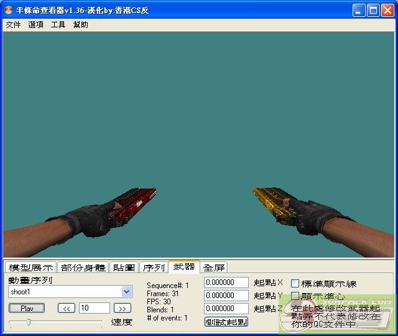The width and height of the screenshot is (398, 336).
Task: Click the 'FPS: 30' text
Action: point(159,302)
